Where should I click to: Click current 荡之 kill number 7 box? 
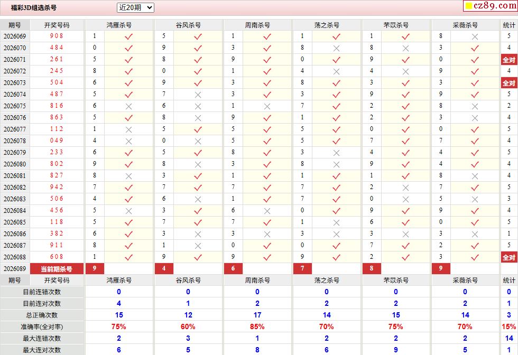[302, 268]
